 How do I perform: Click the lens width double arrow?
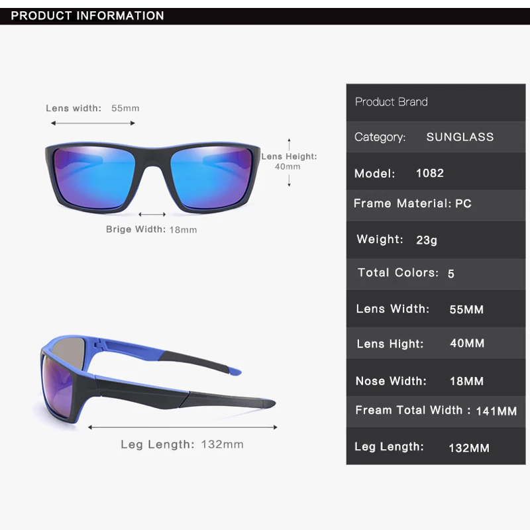tap(93, 123)
